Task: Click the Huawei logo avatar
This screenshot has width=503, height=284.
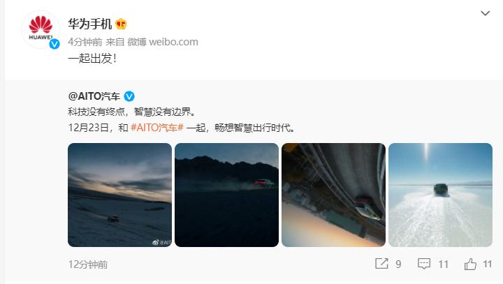Action: (41, 29)
